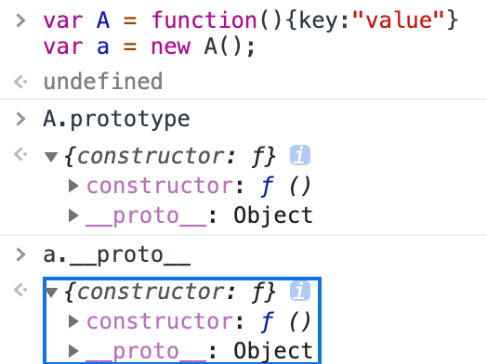Viewport: 487px width, 364px height.
Task: Click the info icon next to a.__proto__ result
Action: [x=299, y=291]
